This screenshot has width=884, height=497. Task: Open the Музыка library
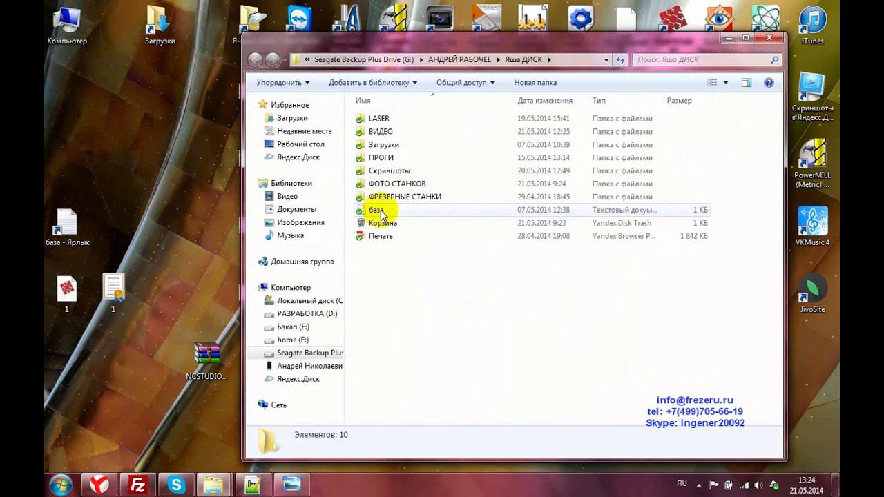pos(290,236)
